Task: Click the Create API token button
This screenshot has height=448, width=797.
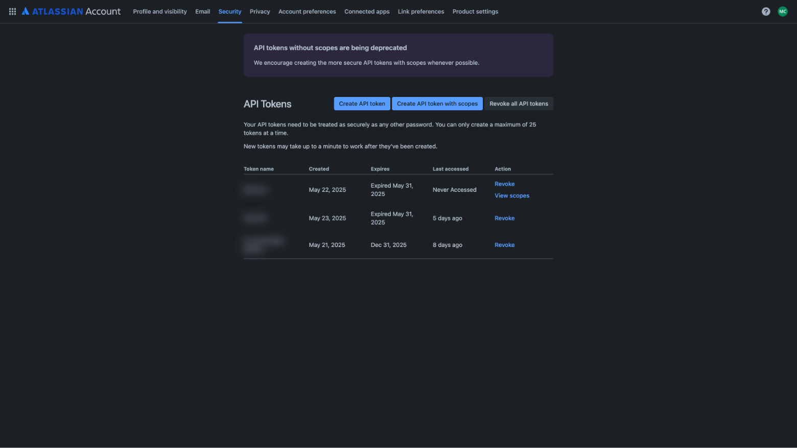Action: coord(362,104)
